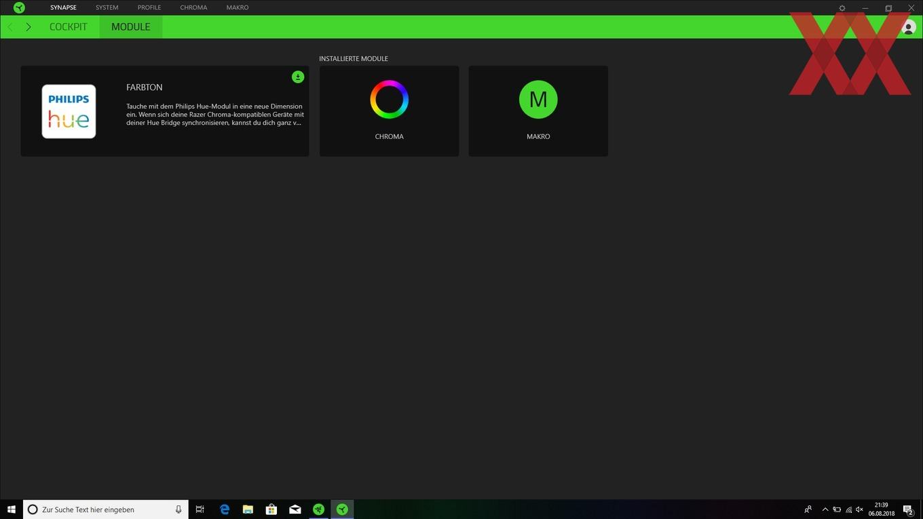
Task: Open the CHROMA module color ring icon
Action: (x=390, y=100)
